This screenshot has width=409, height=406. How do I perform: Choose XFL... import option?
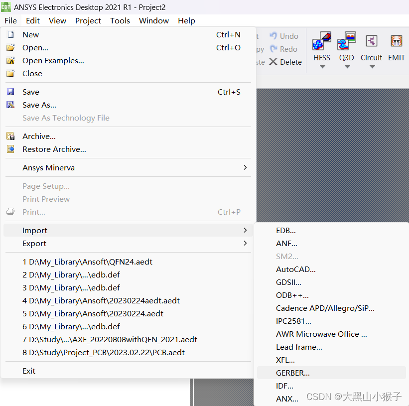331,360
